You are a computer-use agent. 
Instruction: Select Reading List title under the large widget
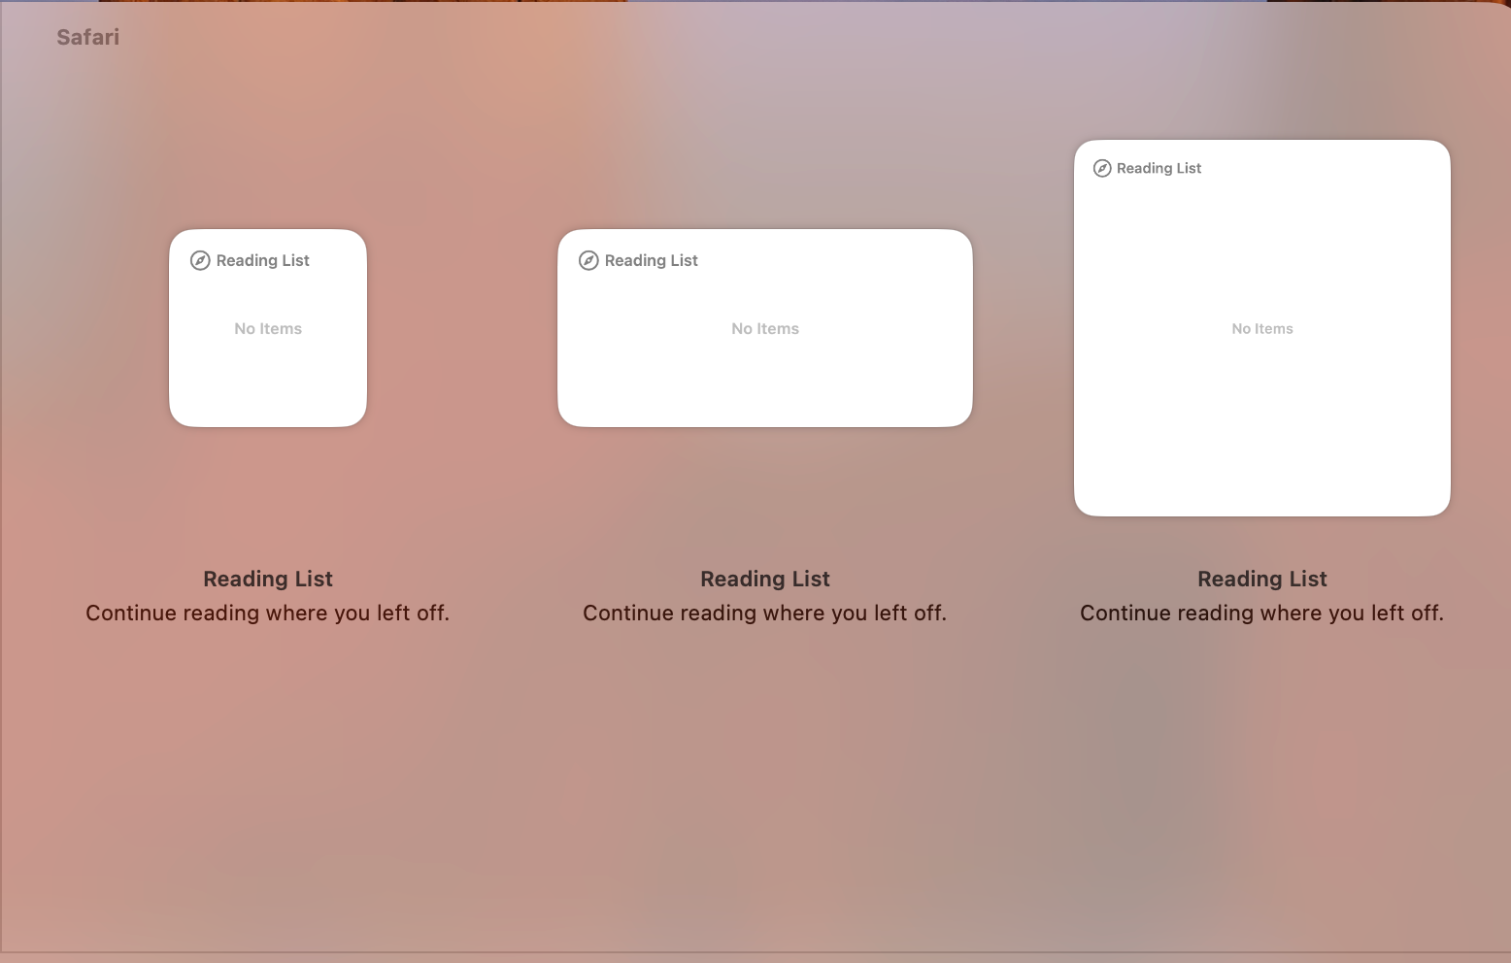point(1262,579)
